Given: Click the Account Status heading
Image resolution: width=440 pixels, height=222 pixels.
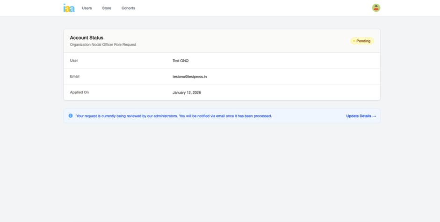Looking at the screenshot, I should (x=87, y=38).
